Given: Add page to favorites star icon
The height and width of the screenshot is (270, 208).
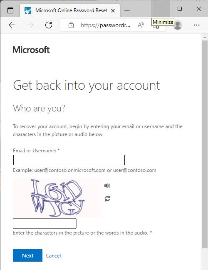Looking at the screenshot, I should (156, 27).
